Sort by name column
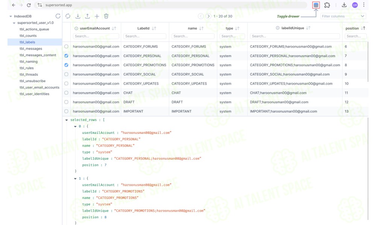Image resolution: width=376 pixels, height=225 pixels. (x=202, y=28)
